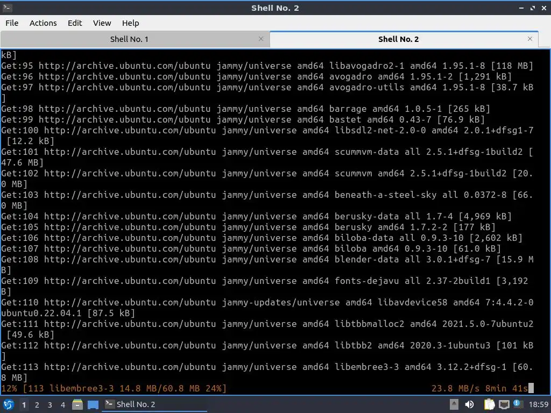Open the volume speaker tray icon
Viewport: 551px width, 413px height.
(469, 404)
